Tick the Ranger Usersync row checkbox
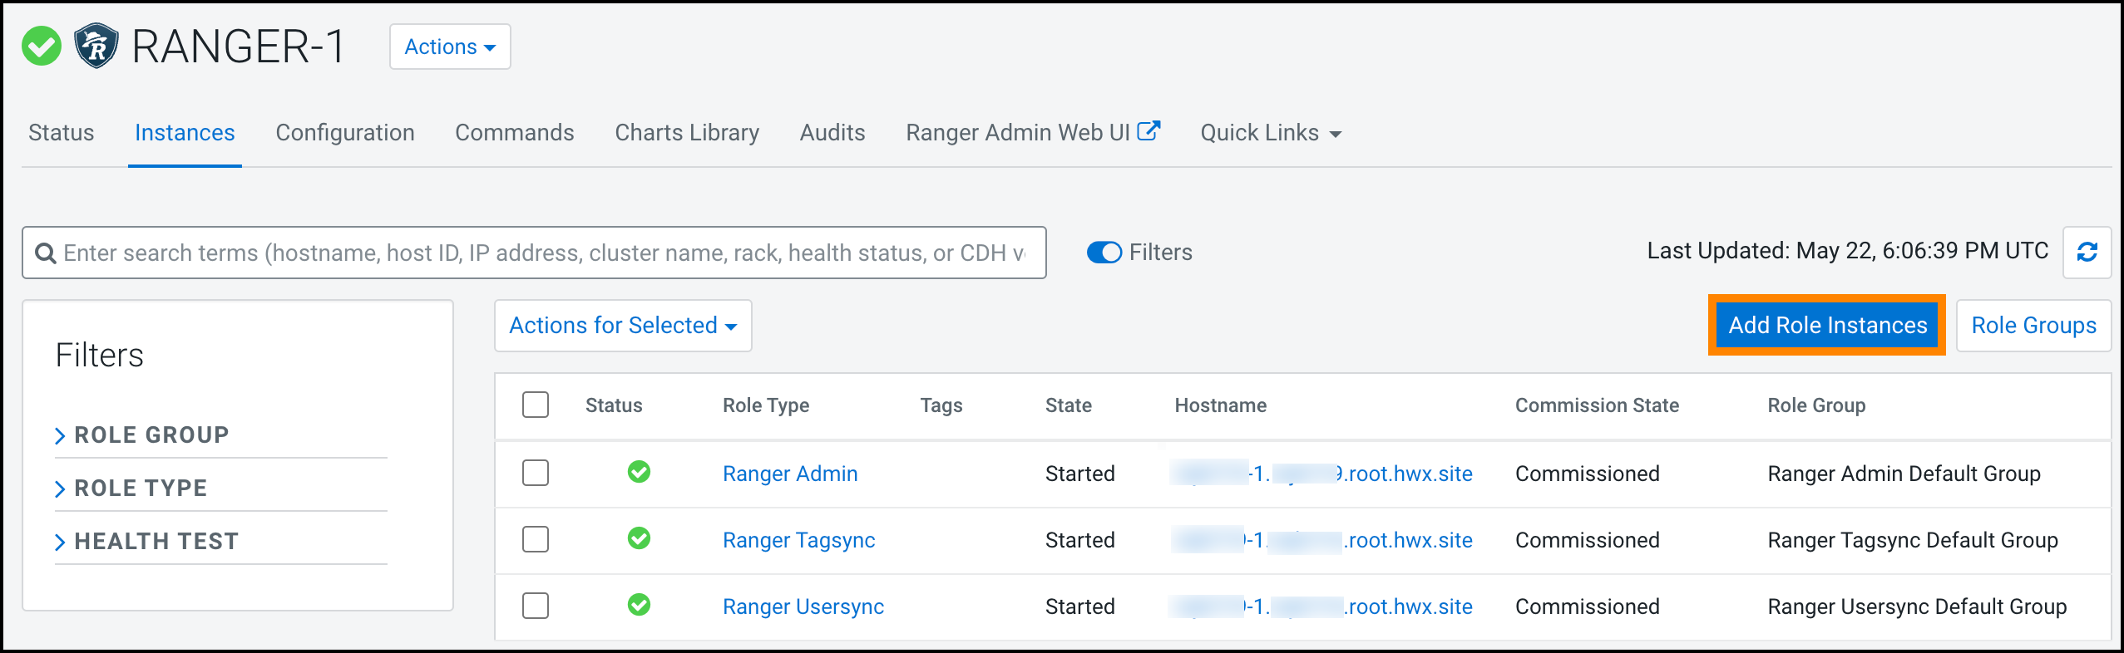Viewport: 2124px width, 653px height. pos(536,606)
